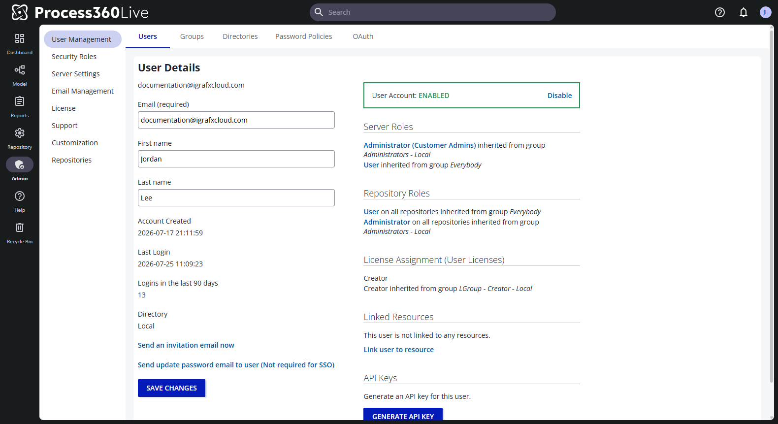Click the ENABLED account status text
The image size is (778, 424).
click(x=434, y=96)
